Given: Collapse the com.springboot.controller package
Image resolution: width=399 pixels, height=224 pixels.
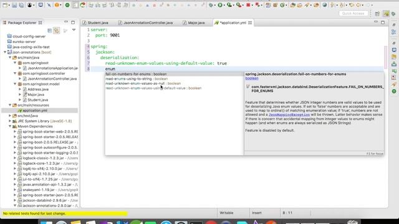Looking at the screenshot, I should point(15,73).
